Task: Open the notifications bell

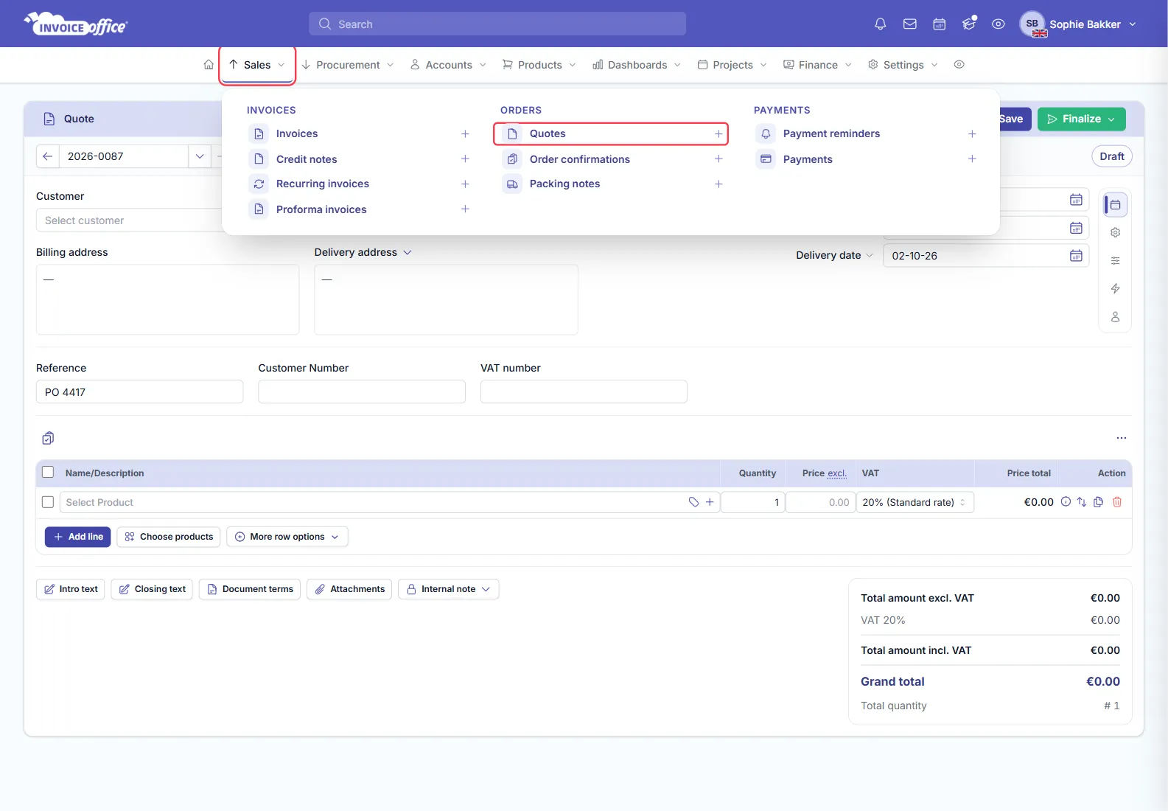Action: click(880, 24)
